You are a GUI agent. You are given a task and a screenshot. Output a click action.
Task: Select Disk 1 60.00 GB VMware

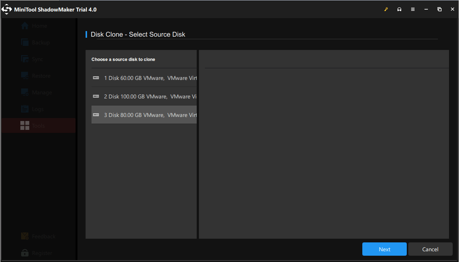click(x=144, y=78)
